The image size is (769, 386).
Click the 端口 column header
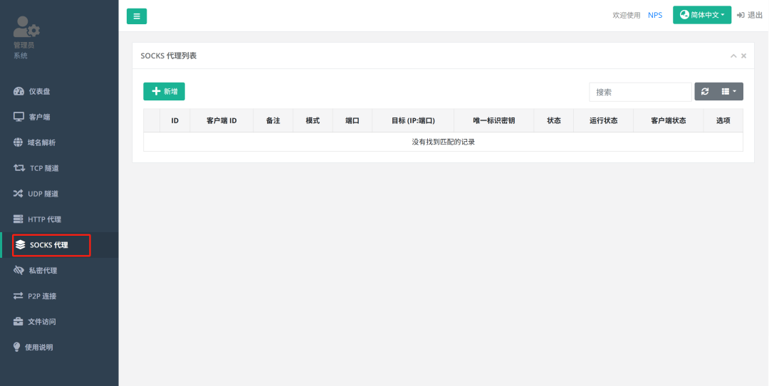point(352,120)
